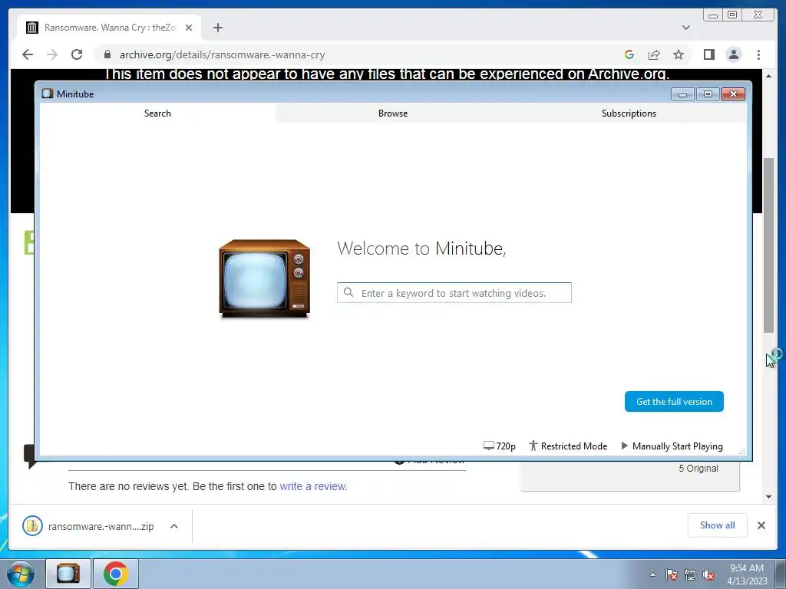Open Chrome side panel

point(708,54)
